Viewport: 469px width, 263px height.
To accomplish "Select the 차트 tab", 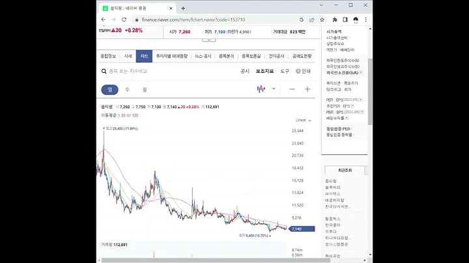I will click(144, 56).
